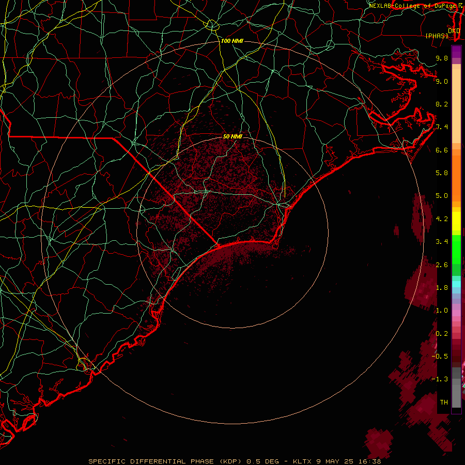Click the 6.6 value on color scale
Image resolution: width=465 pixels, height=465 pixels.
click(x=442, y=150)
